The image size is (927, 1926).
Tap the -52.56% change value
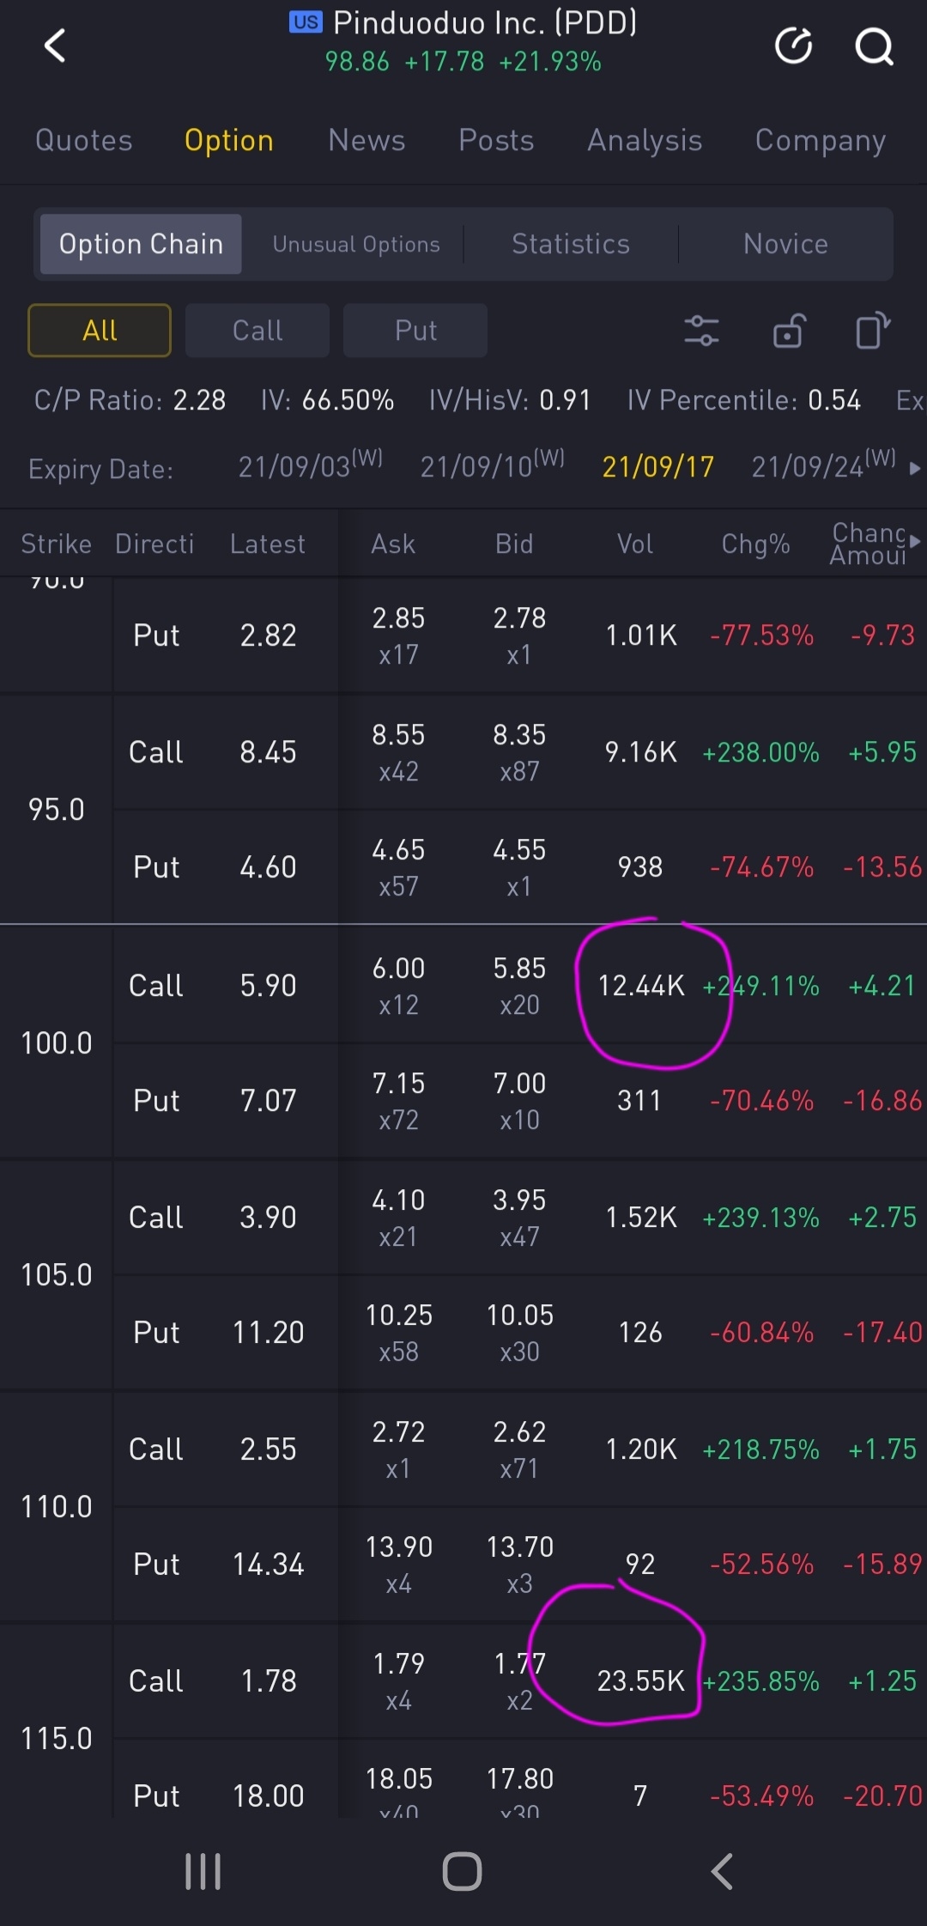[761, 1564]
